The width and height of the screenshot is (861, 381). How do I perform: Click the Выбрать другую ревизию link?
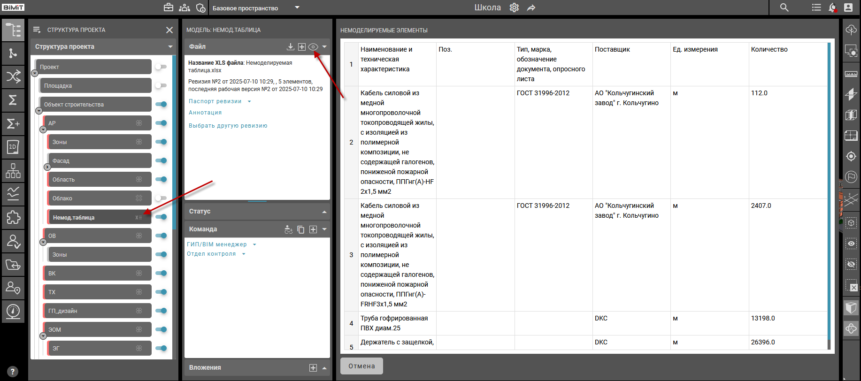point(228,126)
